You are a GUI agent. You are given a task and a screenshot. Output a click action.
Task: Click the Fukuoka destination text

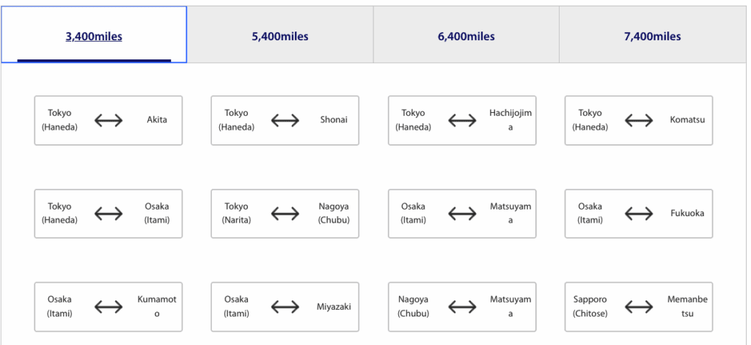[687, 213]
